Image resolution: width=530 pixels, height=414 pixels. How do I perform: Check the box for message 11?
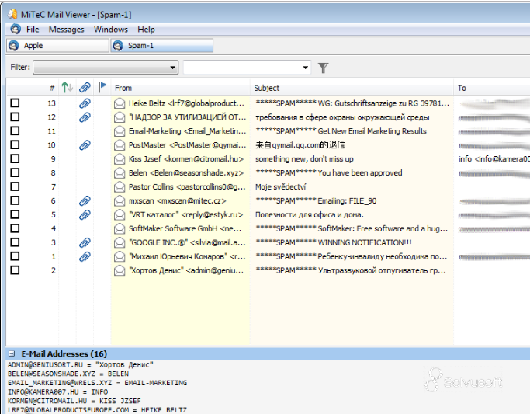tap(15, 130)
